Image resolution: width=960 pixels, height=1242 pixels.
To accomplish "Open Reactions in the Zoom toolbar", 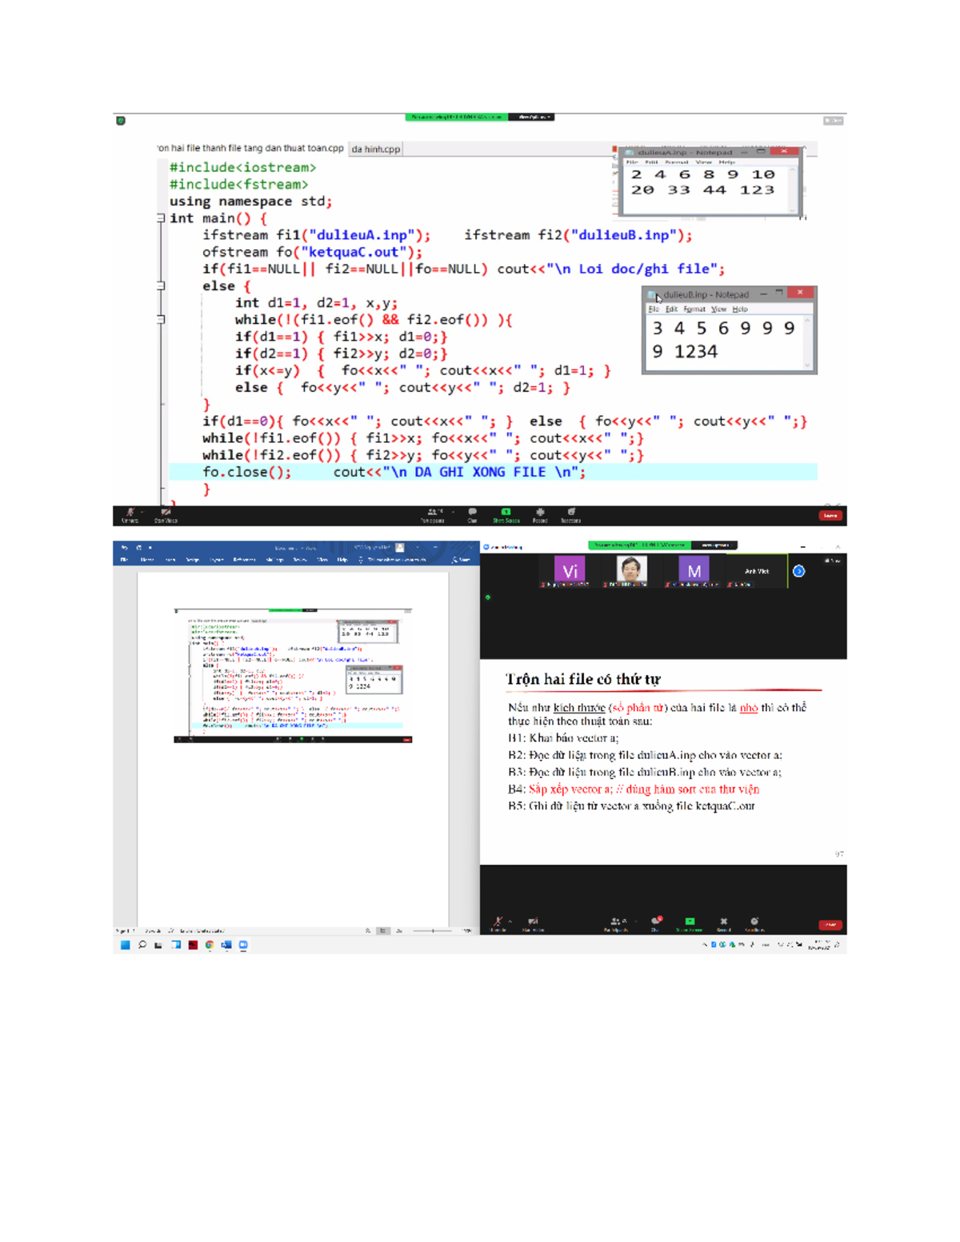I will [569, 513].
